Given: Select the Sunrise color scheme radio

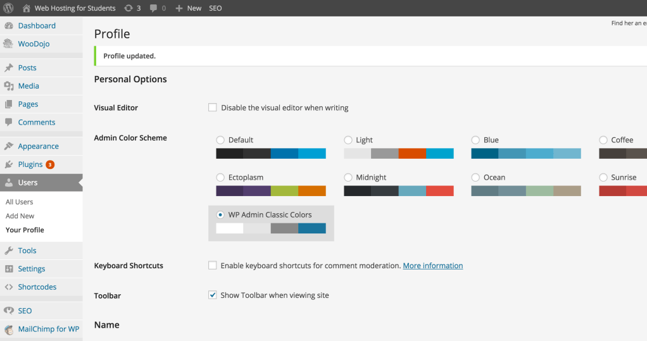Looking at the screenshot, I should [x=603, y=177].
